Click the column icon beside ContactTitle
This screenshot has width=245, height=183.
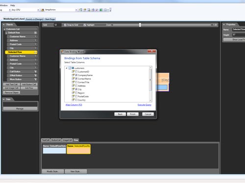click(73, 82)
